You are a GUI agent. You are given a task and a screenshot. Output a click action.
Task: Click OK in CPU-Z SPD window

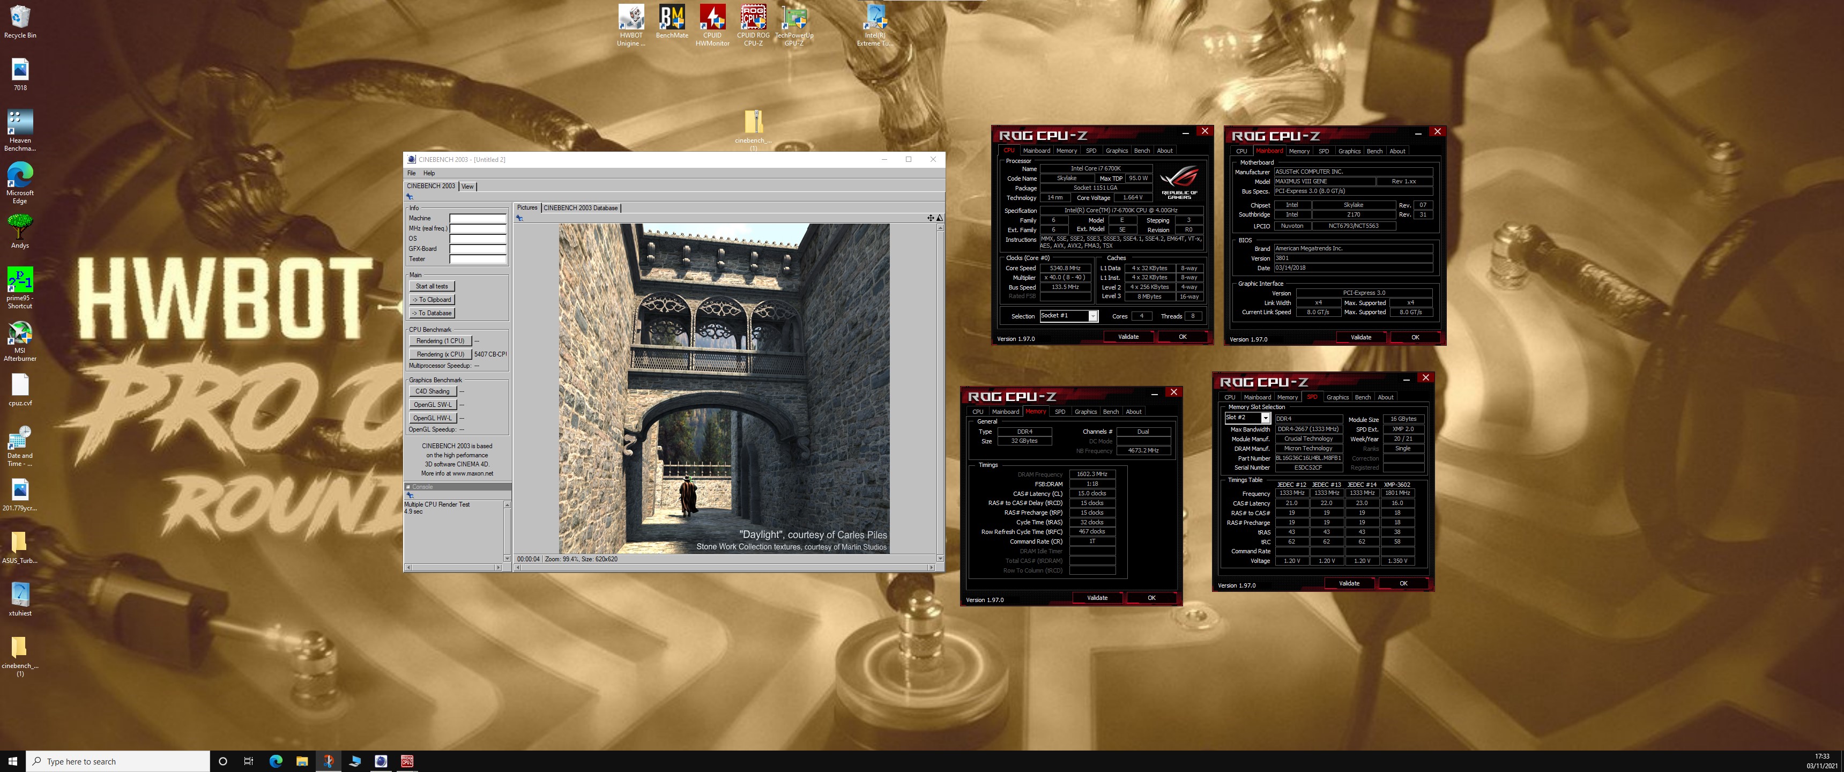pyautogui.click(x=1403, y=584)
